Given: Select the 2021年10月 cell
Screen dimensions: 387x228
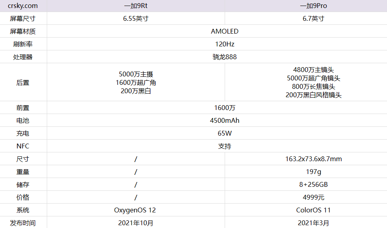Looking at the screenshot, I should 136,223.
